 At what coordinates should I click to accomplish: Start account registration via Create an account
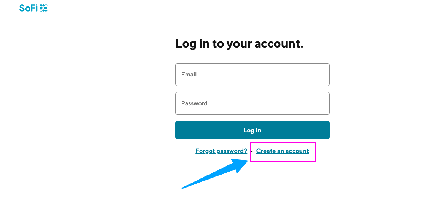point(283,151)
